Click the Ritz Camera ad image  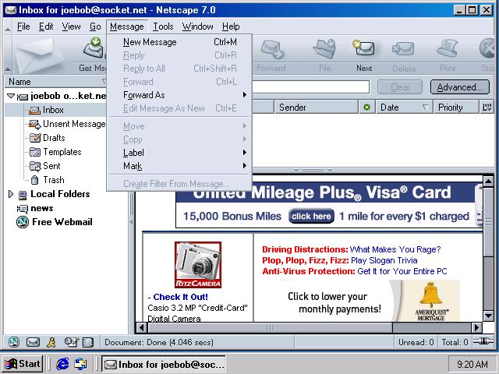point(198,265)
